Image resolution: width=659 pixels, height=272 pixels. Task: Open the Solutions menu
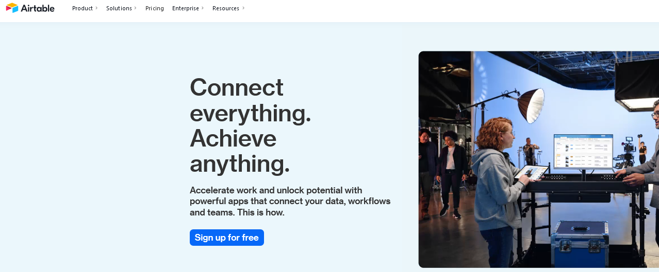(119, 8)
